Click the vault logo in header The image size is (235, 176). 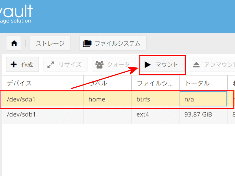click(x=16, y=13)
